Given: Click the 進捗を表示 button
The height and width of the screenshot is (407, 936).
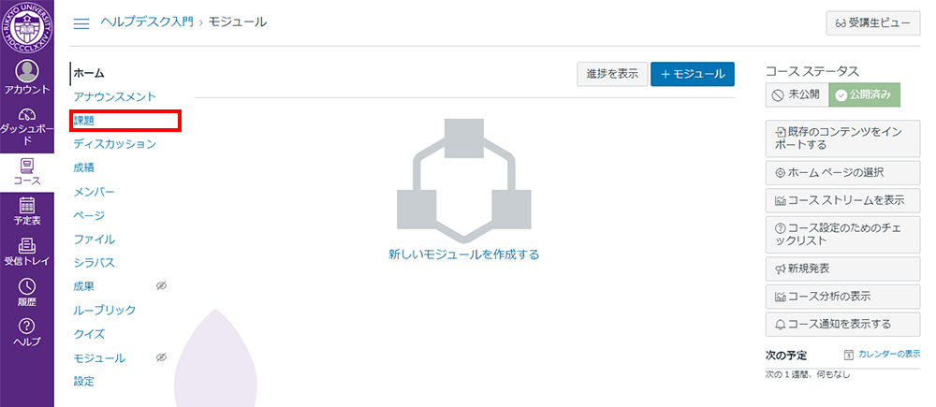Looking at the screenshot, I should tap(612, 74).
